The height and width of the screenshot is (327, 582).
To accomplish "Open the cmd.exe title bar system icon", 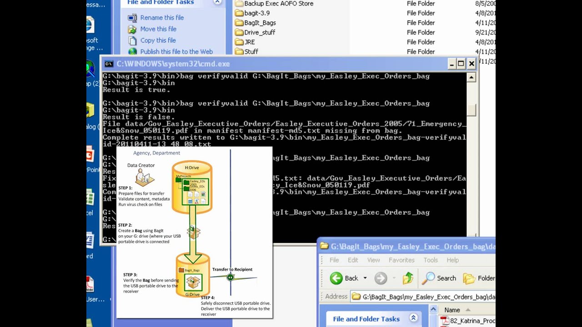I will [x=109, y=64].
